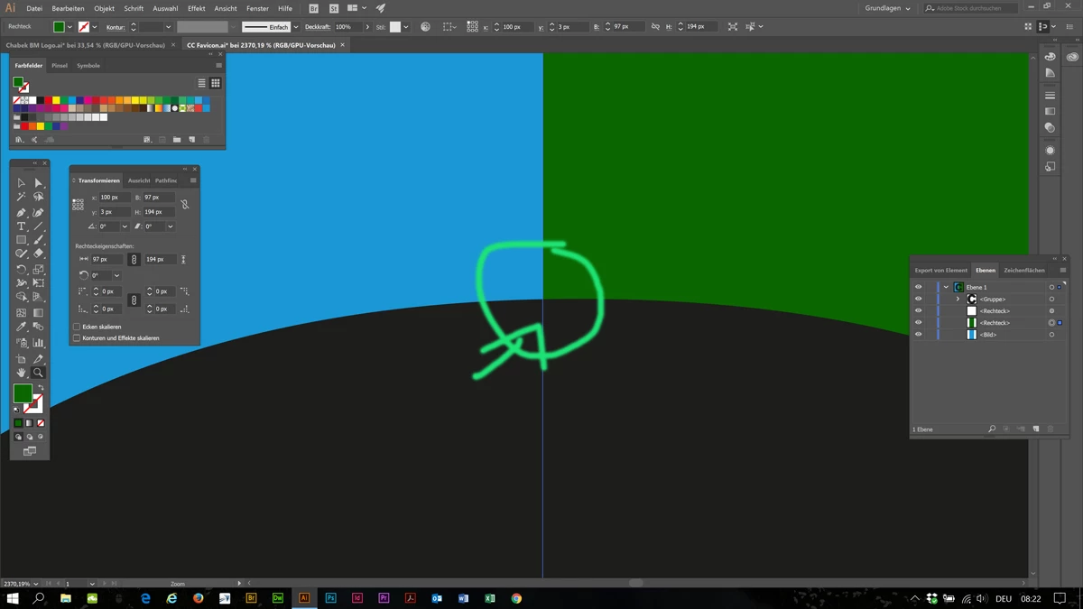Hide the Bild layer item

[919, 335]
